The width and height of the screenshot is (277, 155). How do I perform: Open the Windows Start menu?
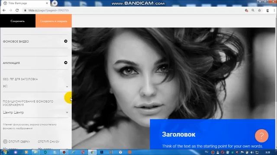pyautogui.click(x=5, y=152)
